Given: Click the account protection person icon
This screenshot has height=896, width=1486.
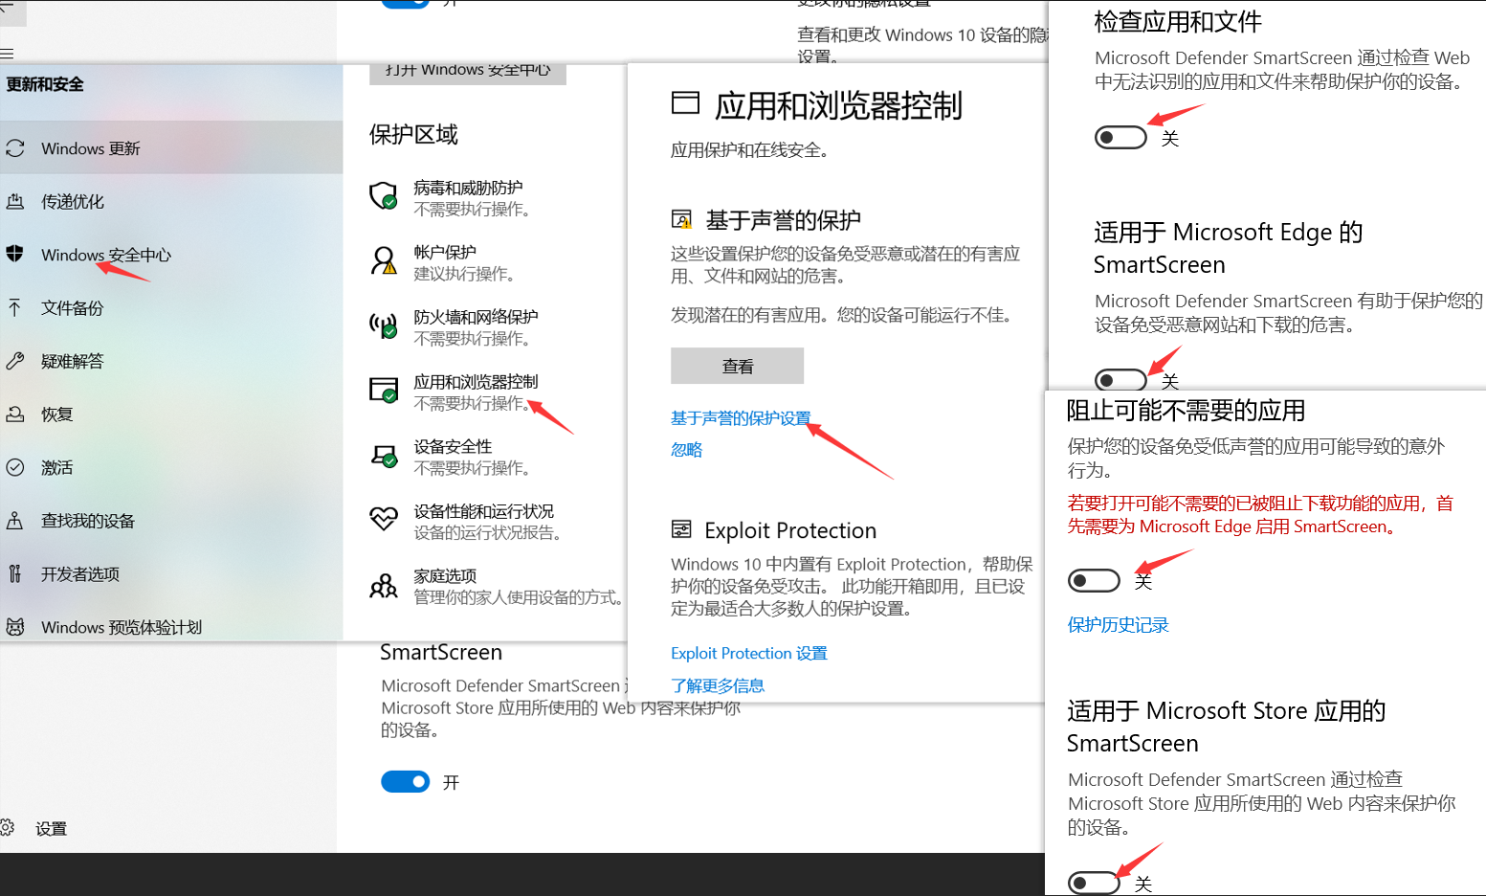Looking at the screenshot, I should [384, 260].
